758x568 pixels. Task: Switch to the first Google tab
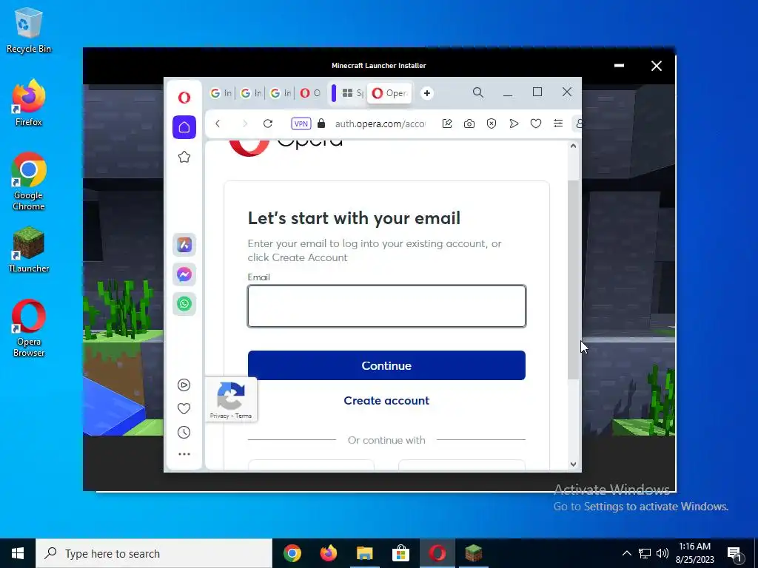click(x=221, y=92)
